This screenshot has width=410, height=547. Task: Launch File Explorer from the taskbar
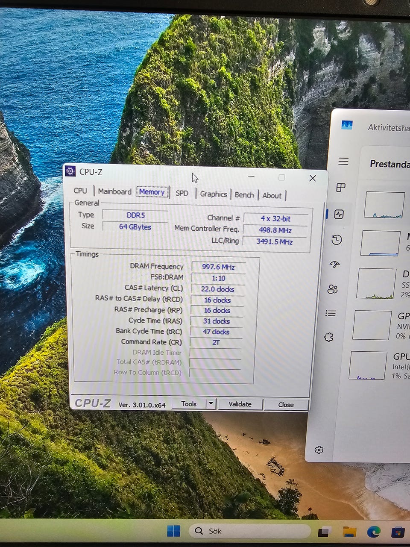(x=349, y=532)
